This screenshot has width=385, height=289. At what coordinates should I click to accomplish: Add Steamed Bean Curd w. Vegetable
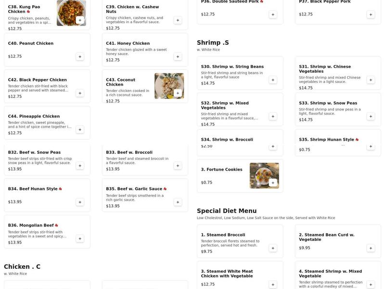(x=371, y=248)
